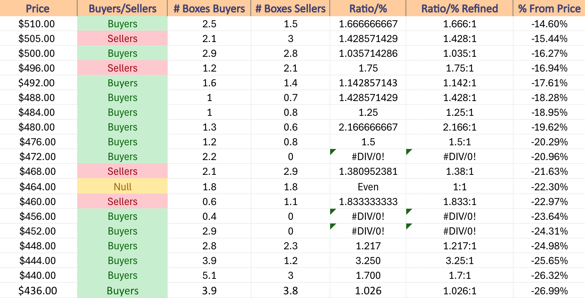Click the -22.30% cell
This screenshot has height=298, width=585.
coord(549,187)
